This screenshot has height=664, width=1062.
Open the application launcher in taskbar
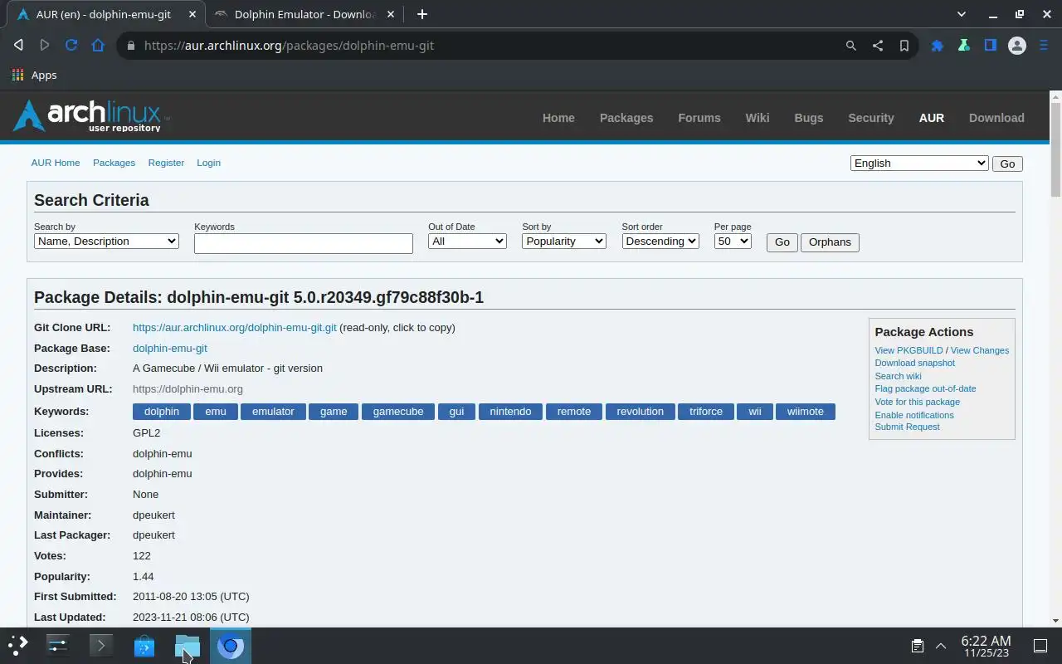(x=18, y=645)
